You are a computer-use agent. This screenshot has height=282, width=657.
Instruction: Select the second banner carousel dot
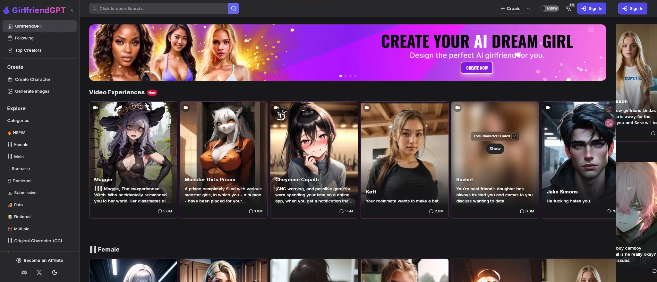(x=346, y=76)
